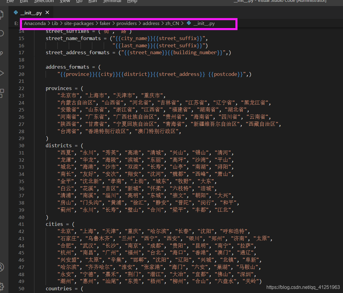Screen dimensions: 343x293
Task: Click line number 41 in gutter
Action: pos(21,224)
